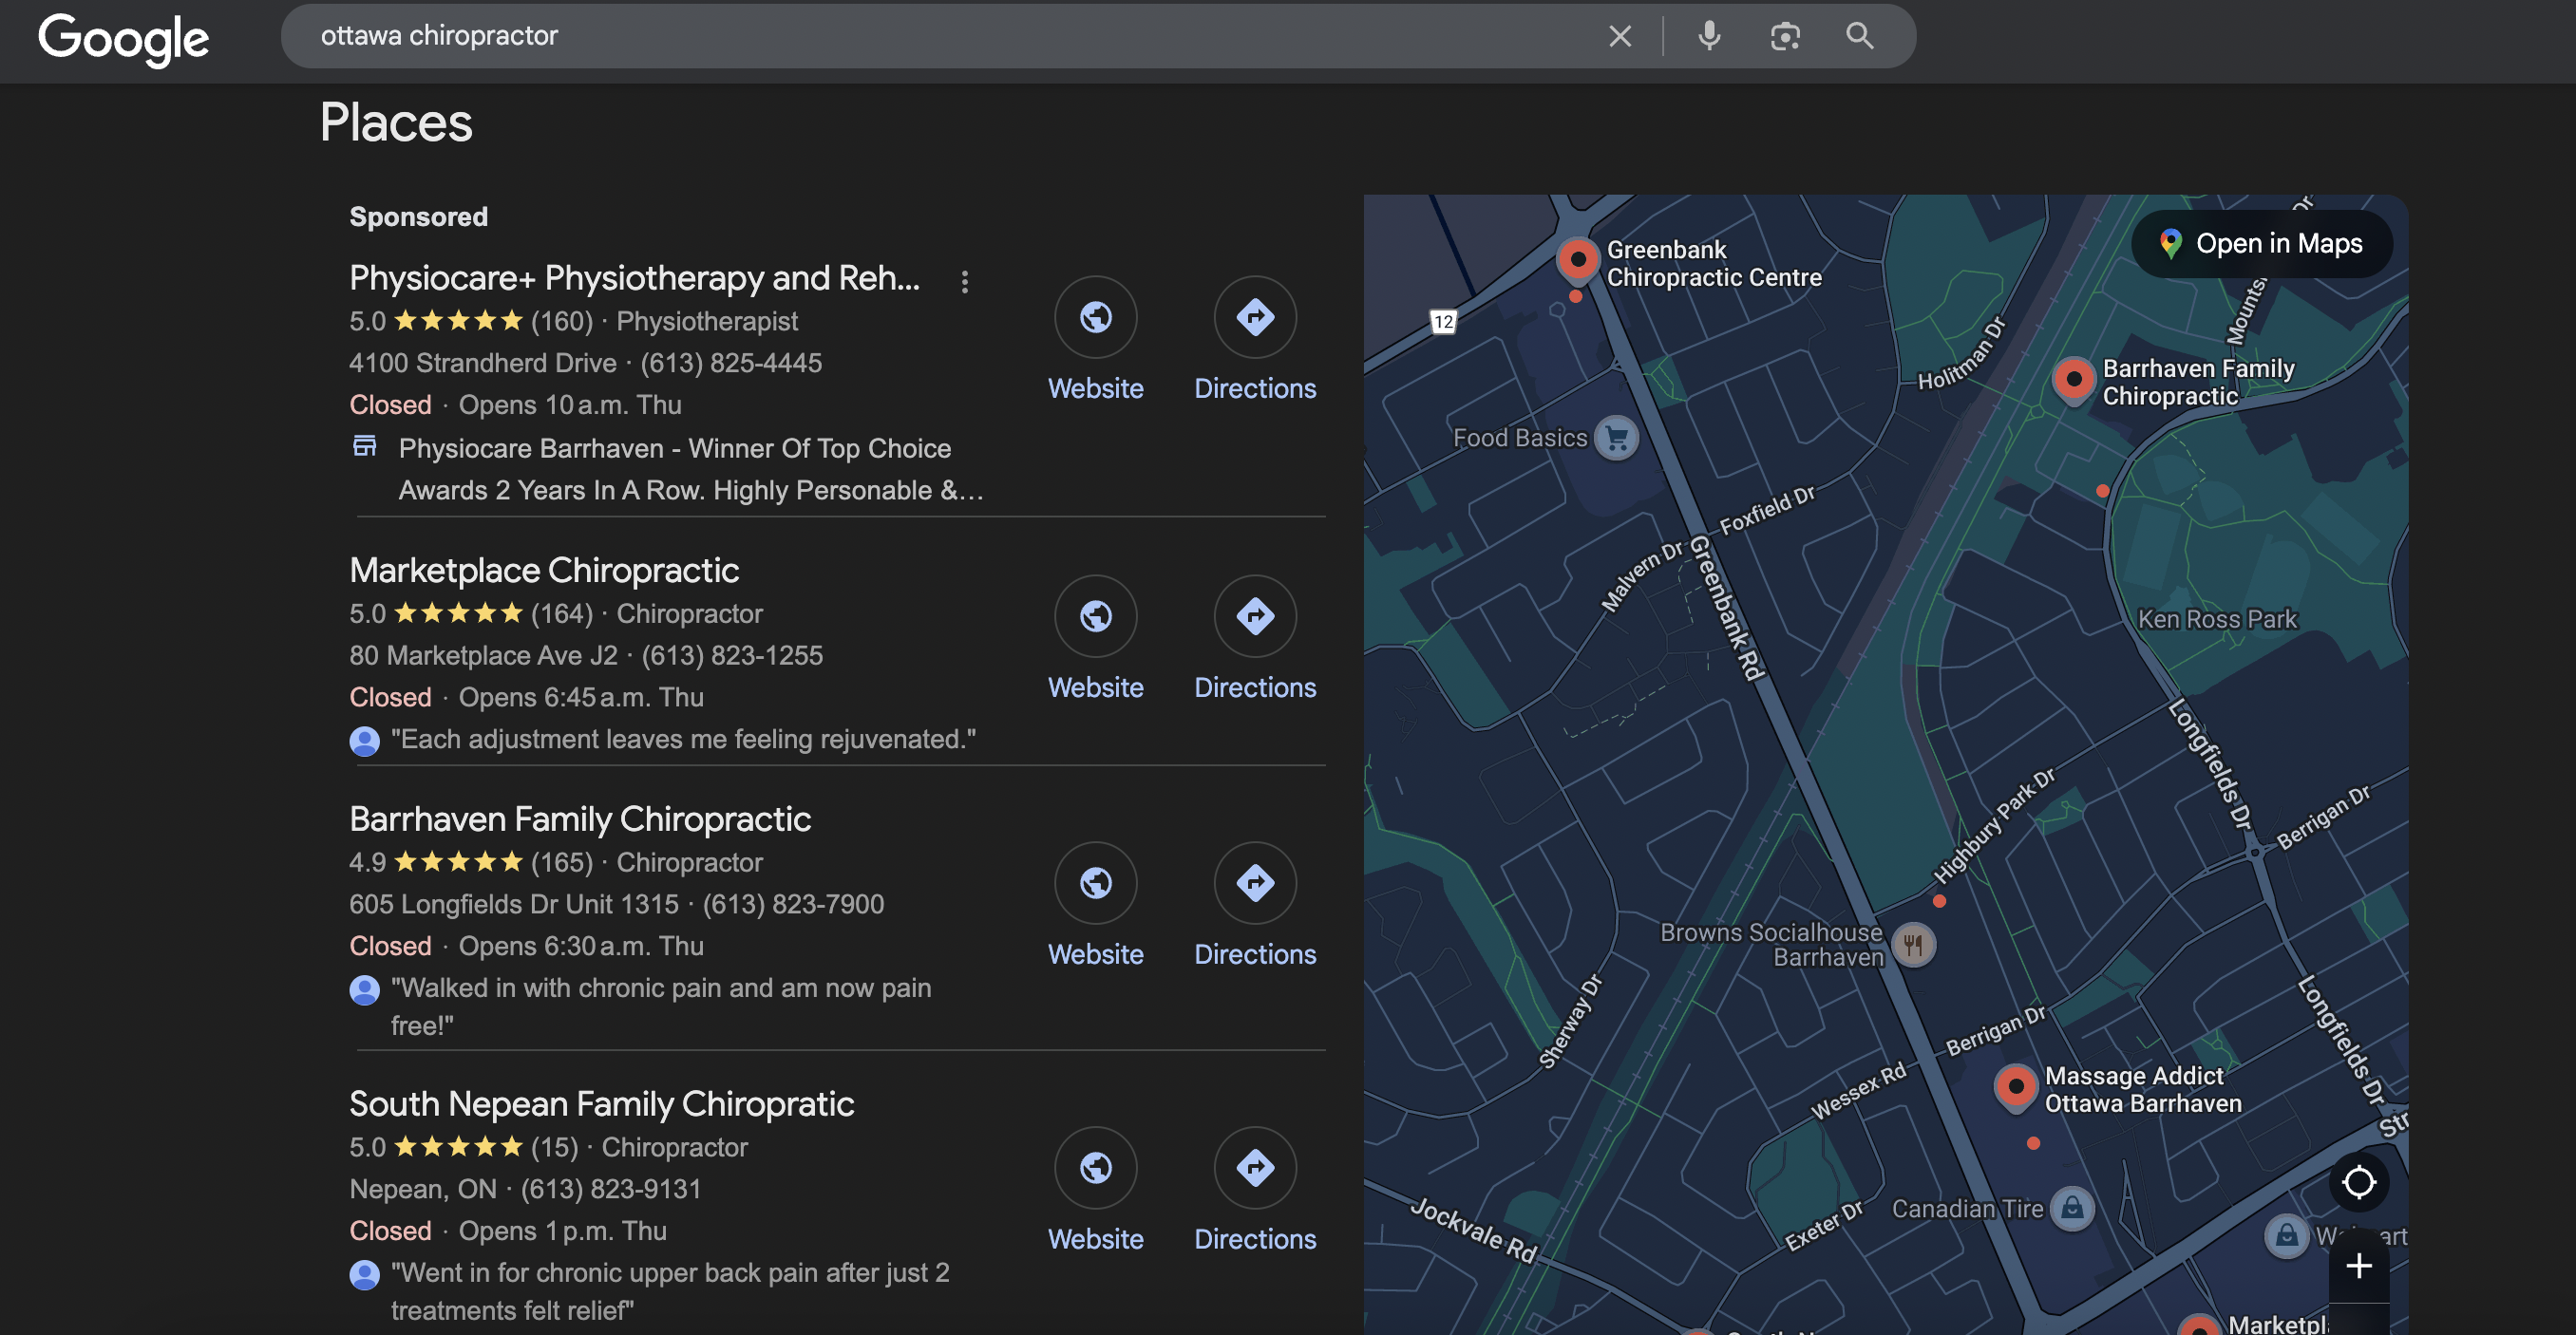The width and height of the screenshot is (2576, 1335).
Task: Click Directions label under Marketplace Chiropractic arrow
Action: 1255,688
